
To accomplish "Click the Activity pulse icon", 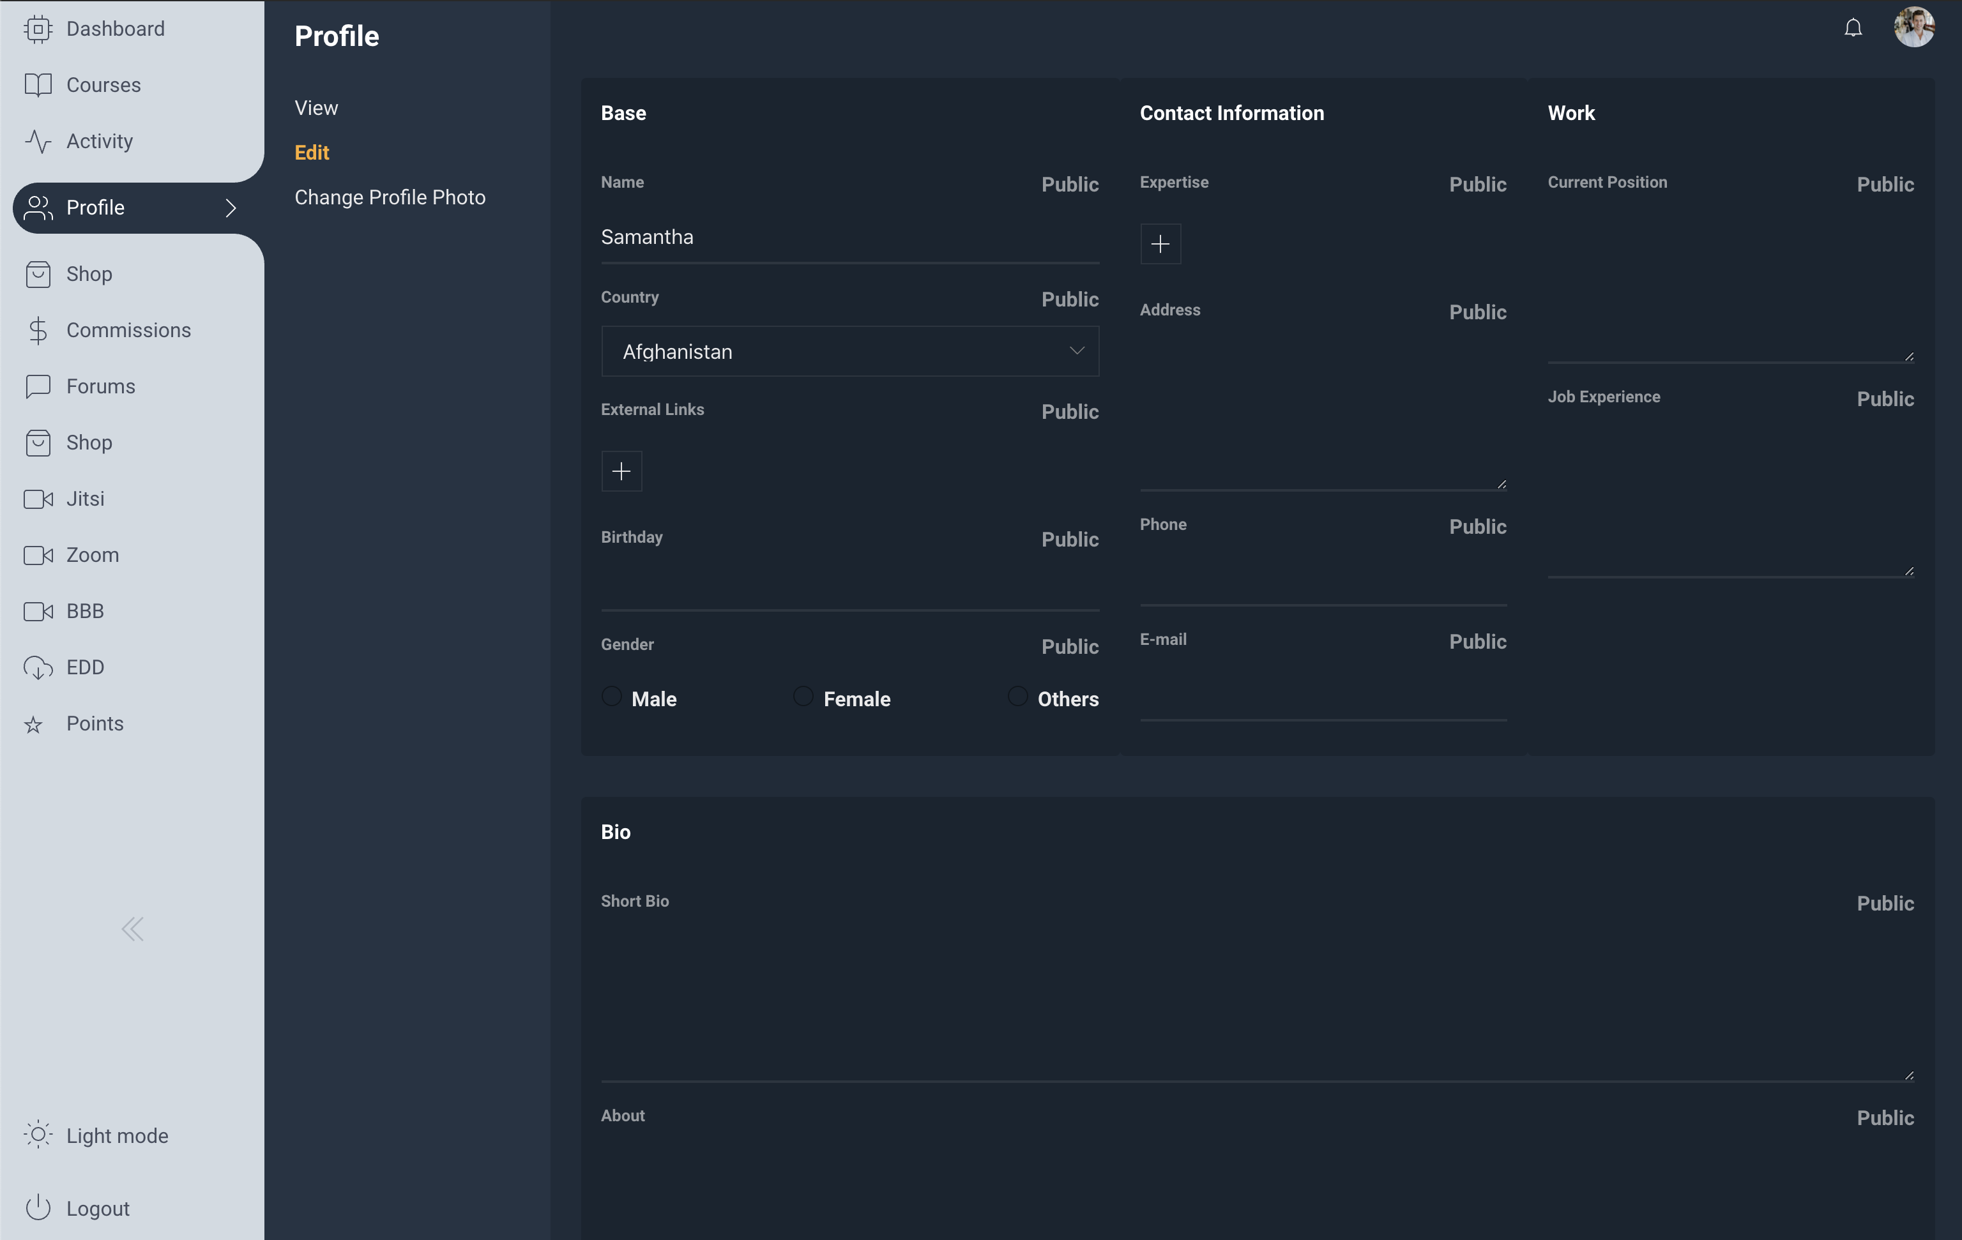I will [x=38, y=141].
